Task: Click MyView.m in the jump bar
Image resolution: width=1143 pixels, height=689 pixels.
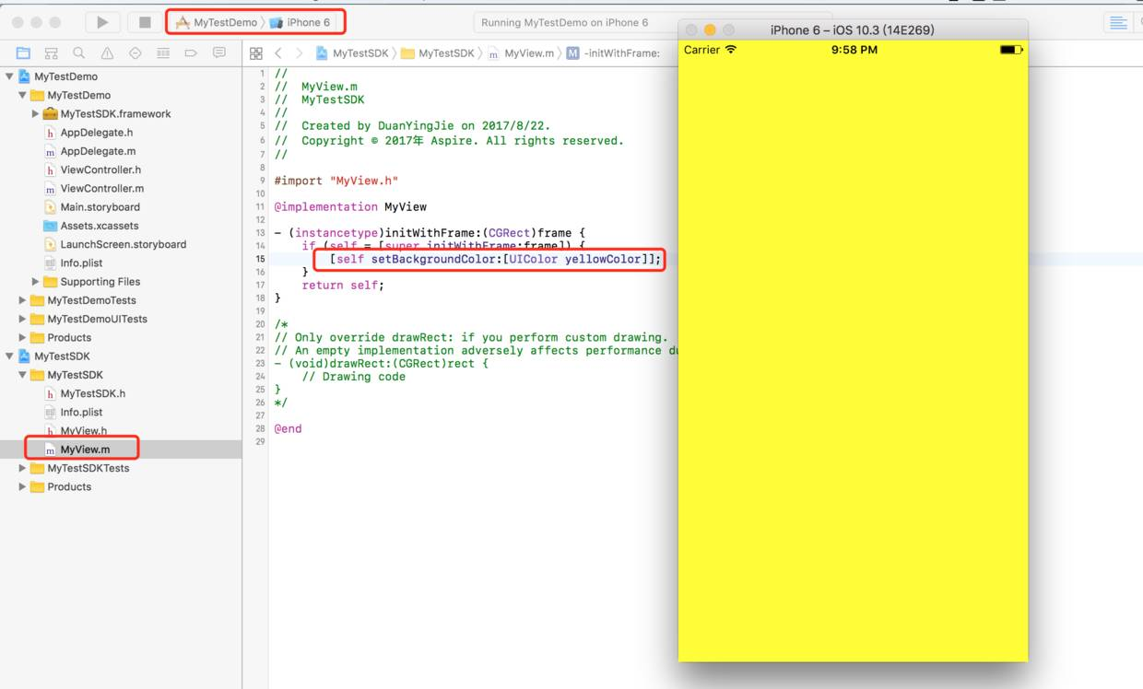Action: tap(521, 53)
